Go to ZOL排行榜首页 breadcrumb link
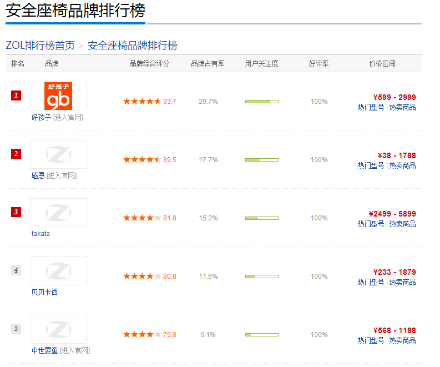 pyautogui.click(x=40, y=46)
